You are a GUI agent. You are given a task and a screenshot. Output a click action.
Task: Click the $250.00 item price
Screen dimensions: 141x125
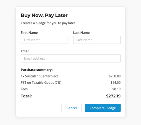click(115, 76)
